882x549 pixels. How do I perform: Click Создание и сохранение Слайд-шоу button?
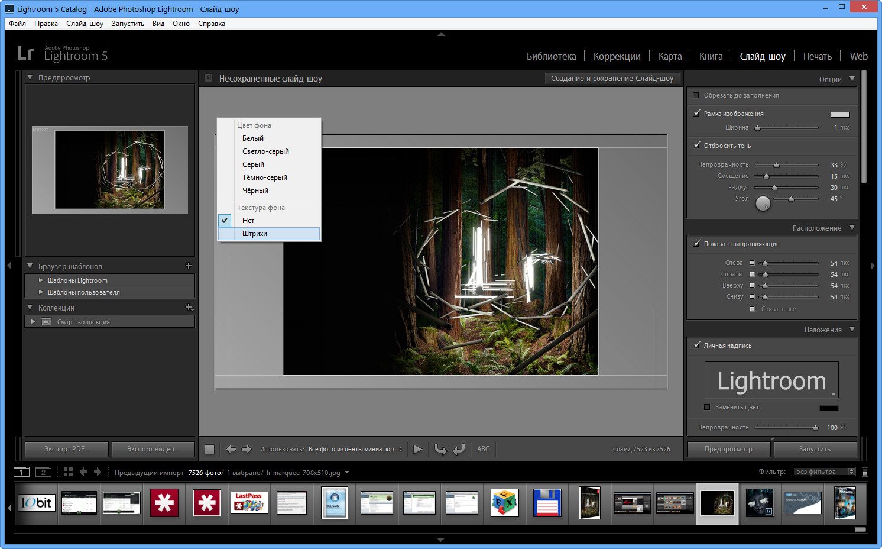tap(612, 78)
